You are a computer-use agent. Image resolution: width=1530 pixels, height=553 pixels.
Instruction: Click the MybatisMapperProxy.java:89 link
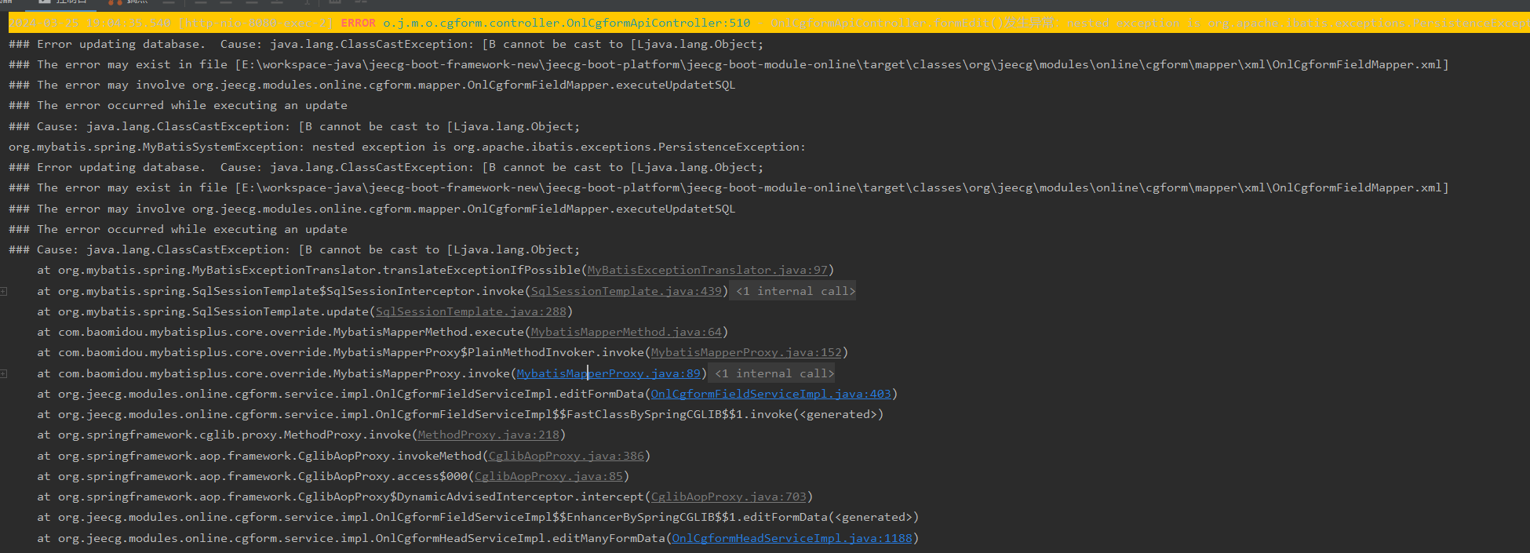tap(608, 373)
